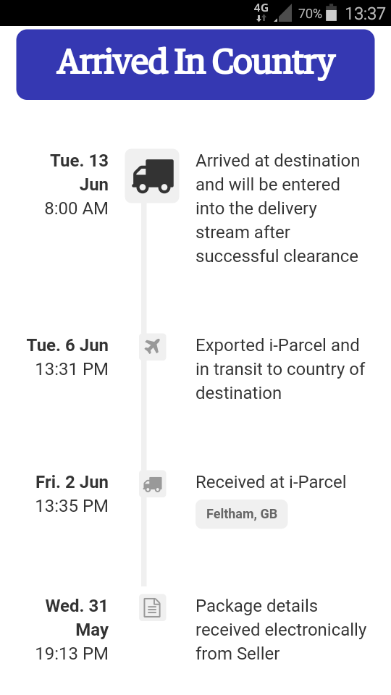Tap the battery status icon
Viewport: 391px width, 695px height.
pos(331,13)
